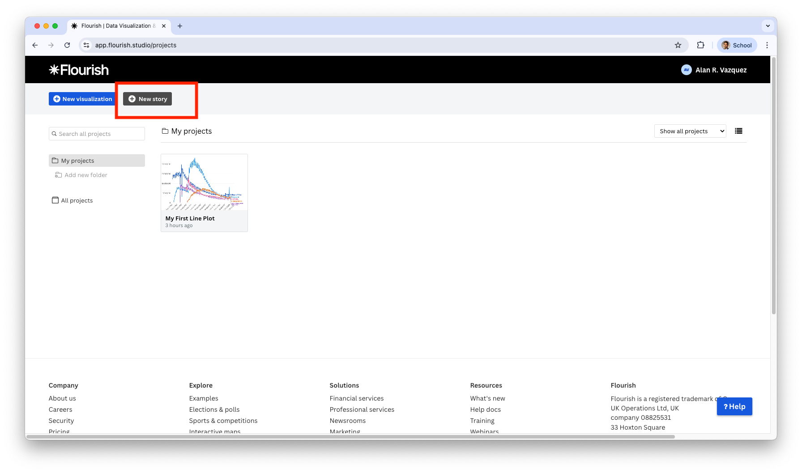Image resolution: width=802 pixels, height=473 pixels.
Task: Click the Flourish logo in header
Action: click(x=79, y=70)
